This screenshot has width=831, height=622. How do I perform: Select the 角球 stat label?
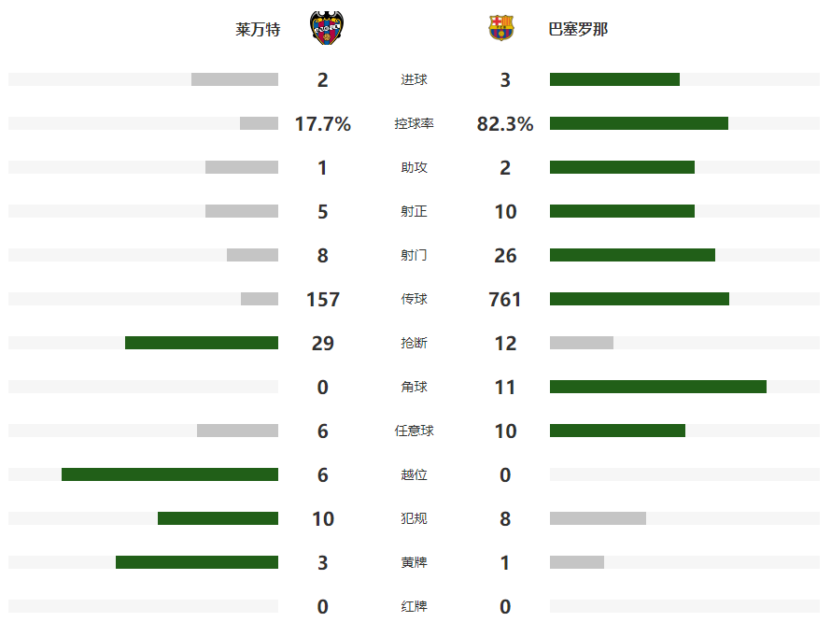pos(414,388)
